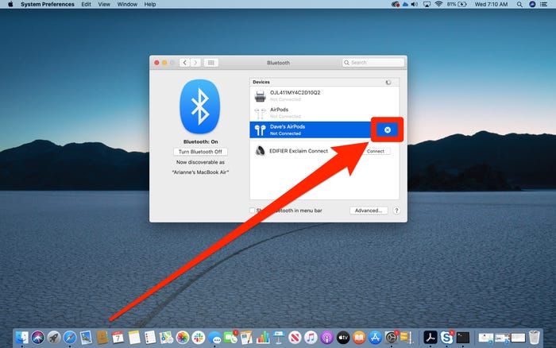The width and height of the screenshot is (556, 348).
Task: Open FaceTime from the Dock
Action: (x=230, y=338)
